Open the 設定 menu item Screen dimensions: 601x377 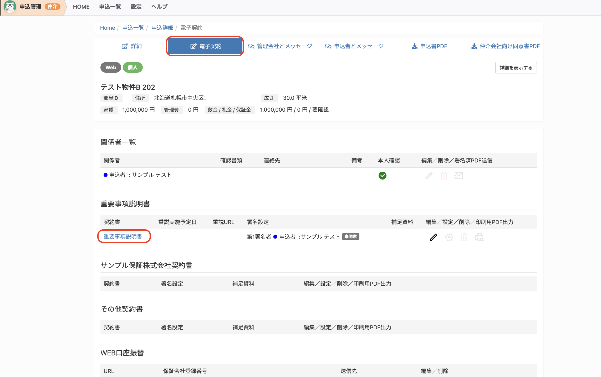pos(136,7)
